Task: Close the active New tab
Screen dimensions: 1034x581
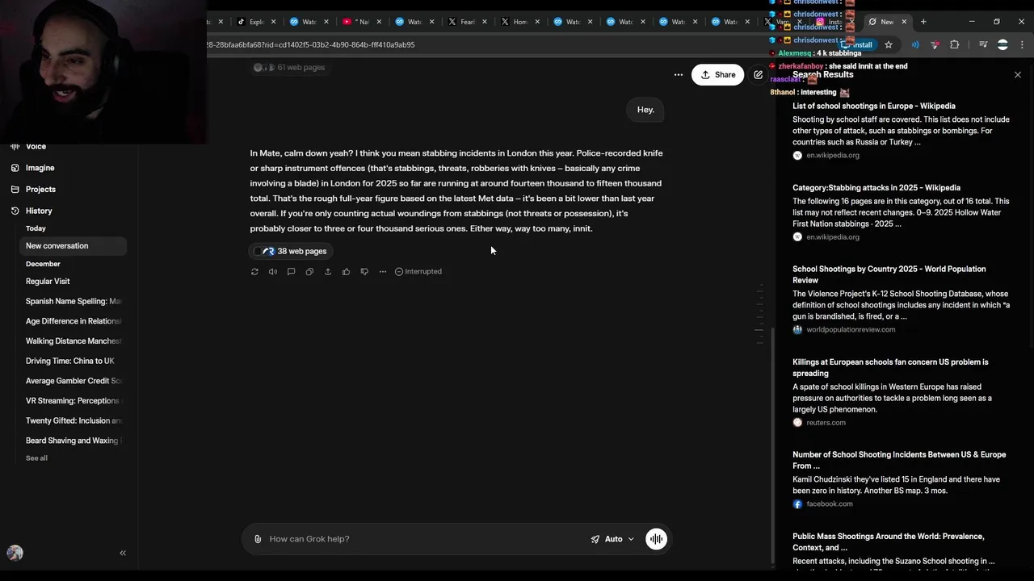Action: 904,22
